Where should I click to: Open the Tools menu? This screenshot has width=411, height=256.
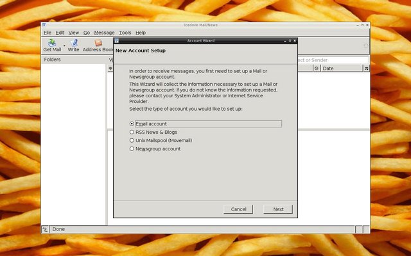click(x=125, y=33)
